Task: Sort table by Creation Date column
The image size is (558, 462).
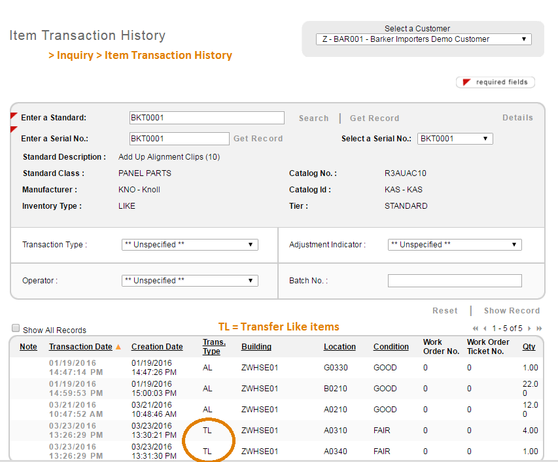Action: 157,347
